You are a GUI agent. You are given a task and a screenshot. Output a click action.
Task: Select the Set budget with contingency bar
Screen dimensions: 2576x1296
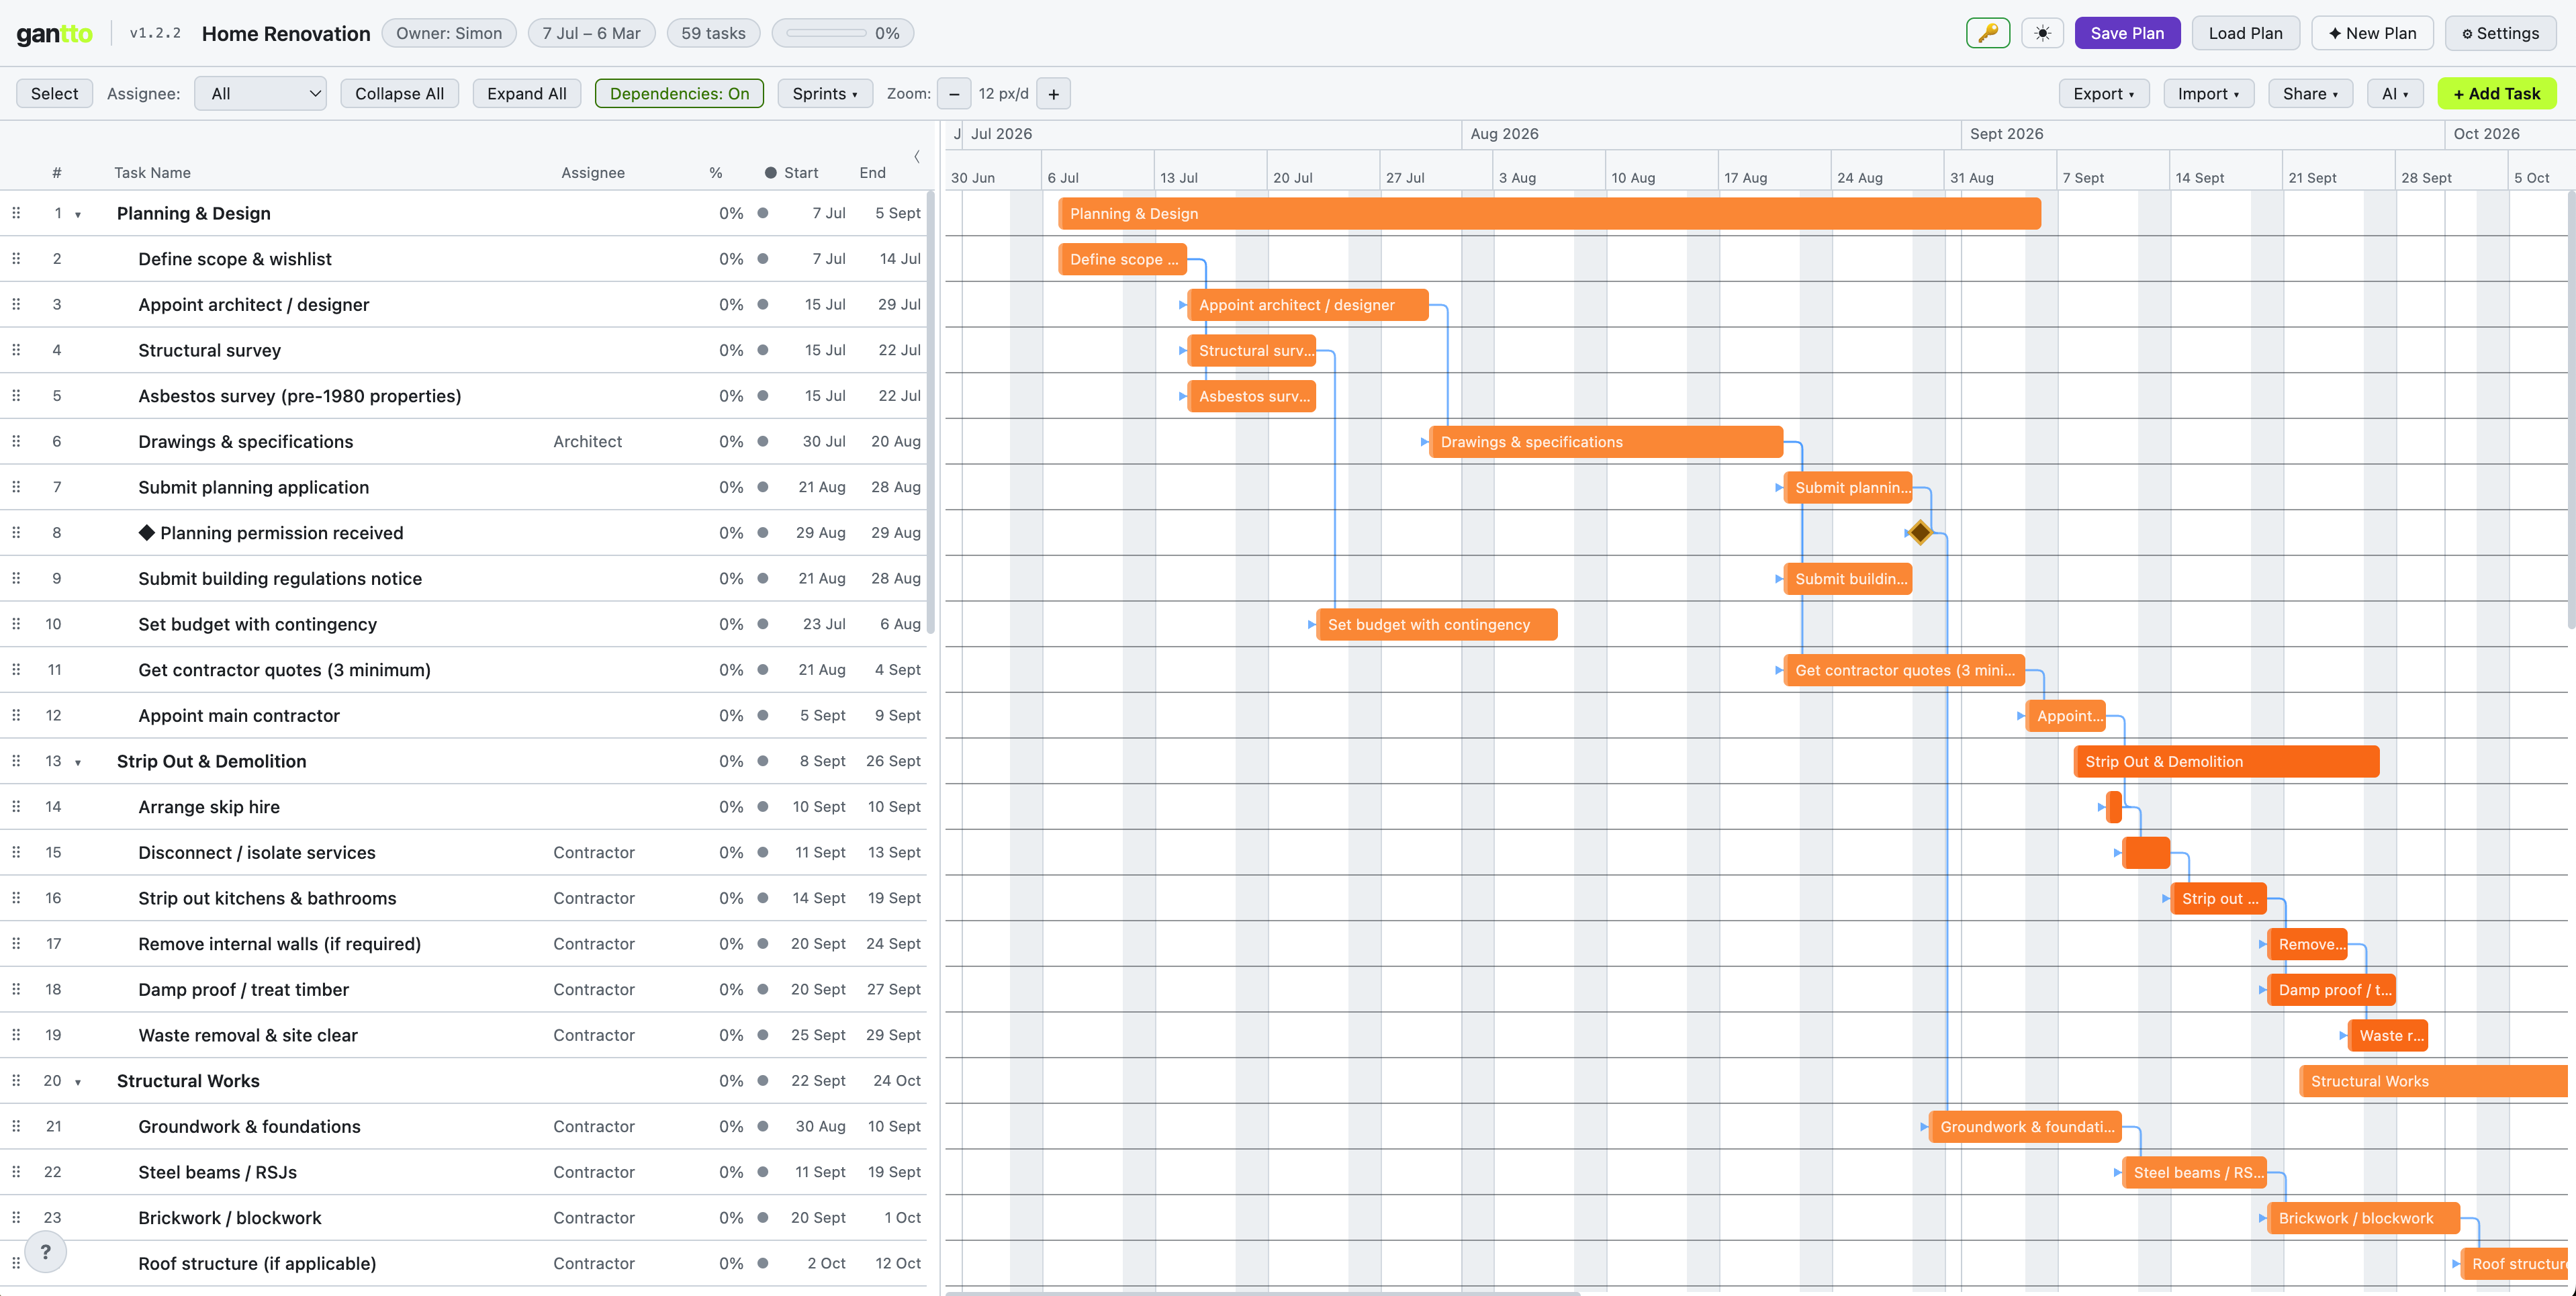tap(1437, 624)
